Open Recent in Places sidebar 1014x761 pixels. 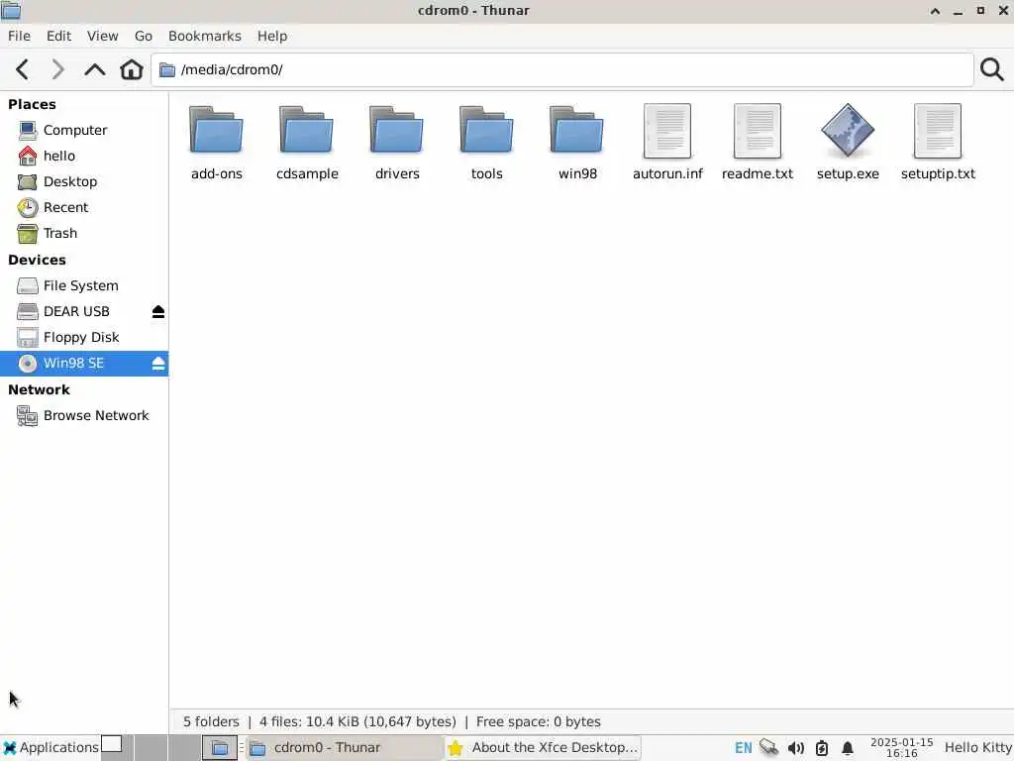84,208
